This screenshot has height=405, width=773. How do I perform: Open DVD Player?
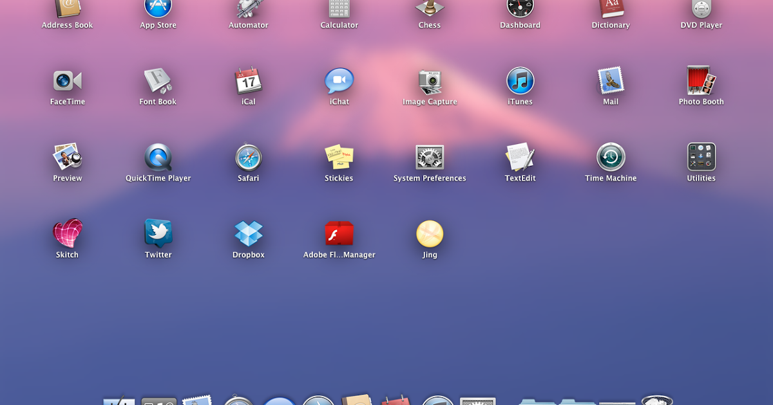tap(701, 9)
